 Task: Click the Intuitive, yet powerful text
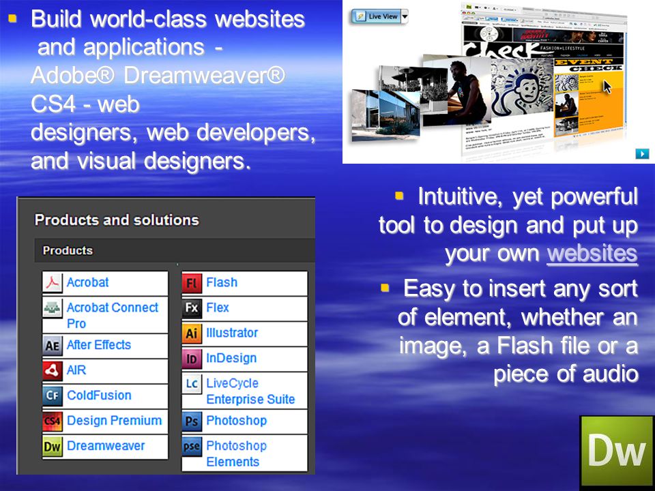coord(527,196)
